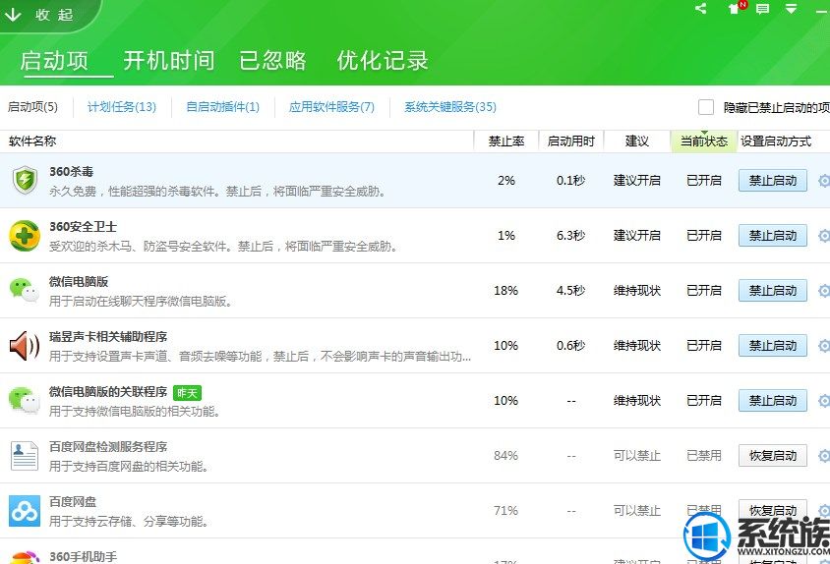Sort by 软件名称 column header

32,141
